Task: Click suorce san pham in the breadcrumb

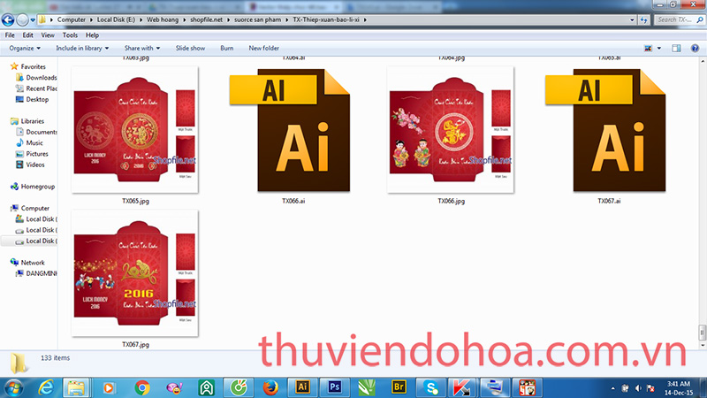Action: coord(257,19)
